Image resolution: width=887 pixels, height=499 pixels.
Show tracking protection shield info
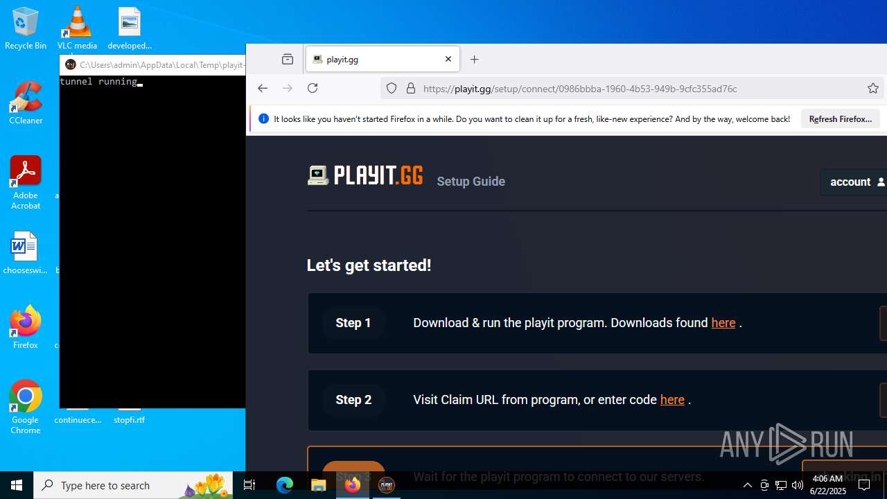point(392,88)
